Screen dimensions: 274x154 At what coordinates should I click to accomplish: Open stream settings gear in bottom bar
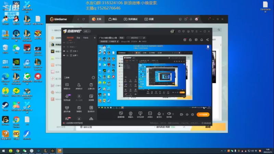[x=192, y=115]
